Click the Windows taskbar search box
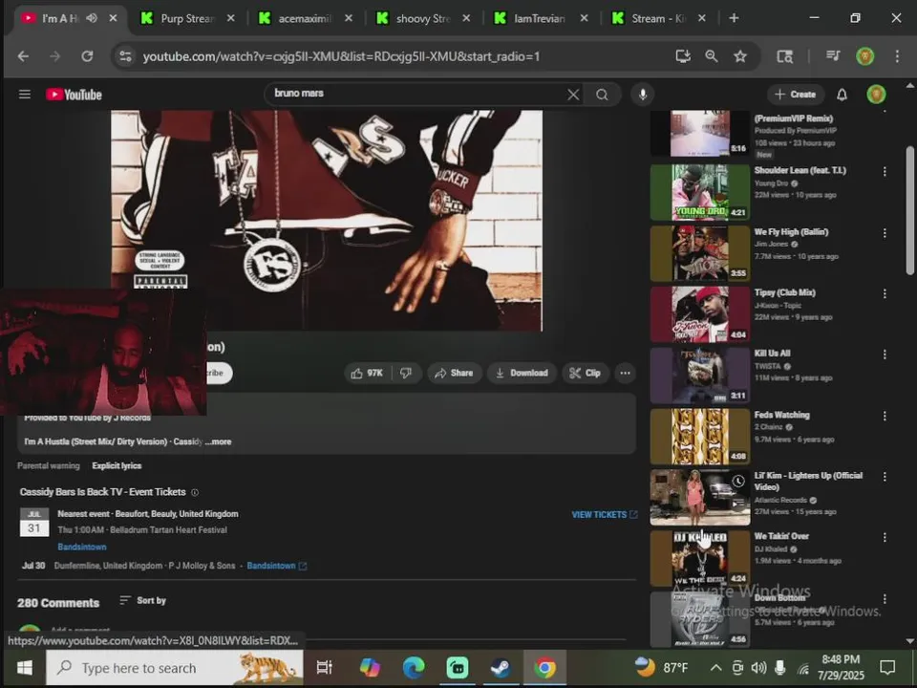917x688 pixels. coord(174,668)
